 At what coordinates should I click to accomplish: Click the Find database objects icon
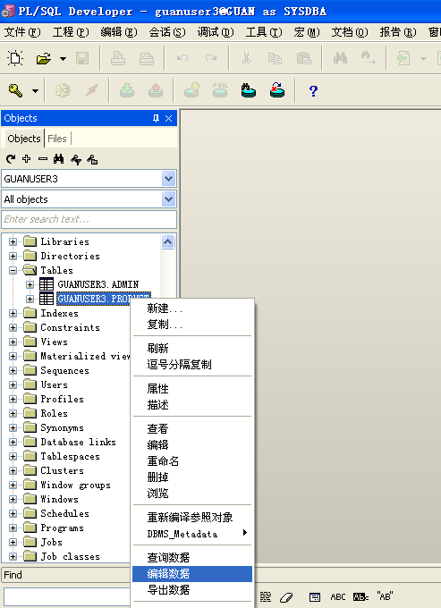pyautogui.click(x=249, y=90)
